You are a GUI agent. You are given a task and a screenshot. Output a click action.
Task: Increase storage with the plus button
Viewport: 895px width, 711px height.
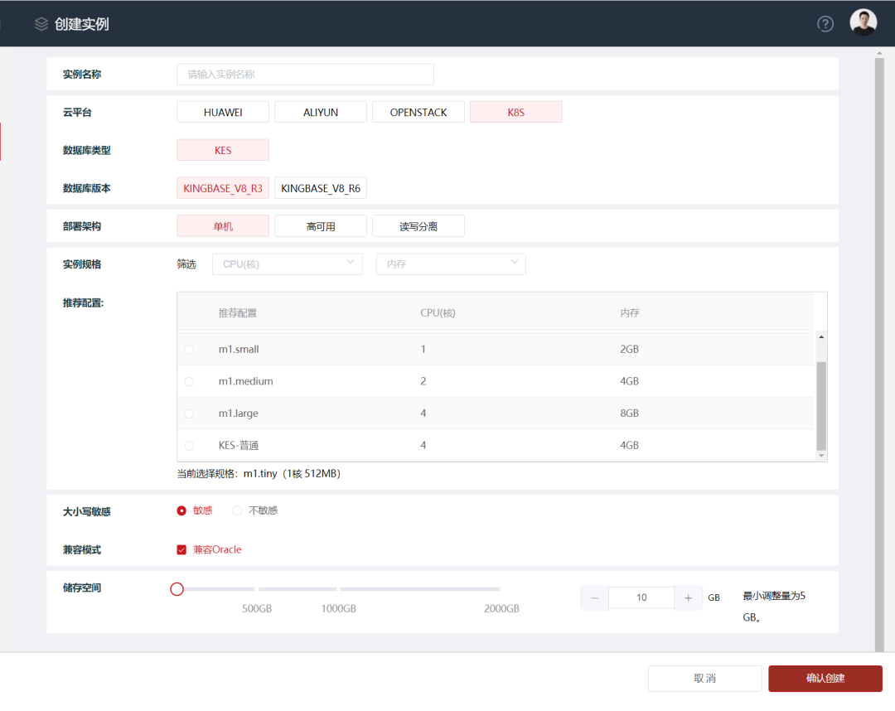point(689,598)
